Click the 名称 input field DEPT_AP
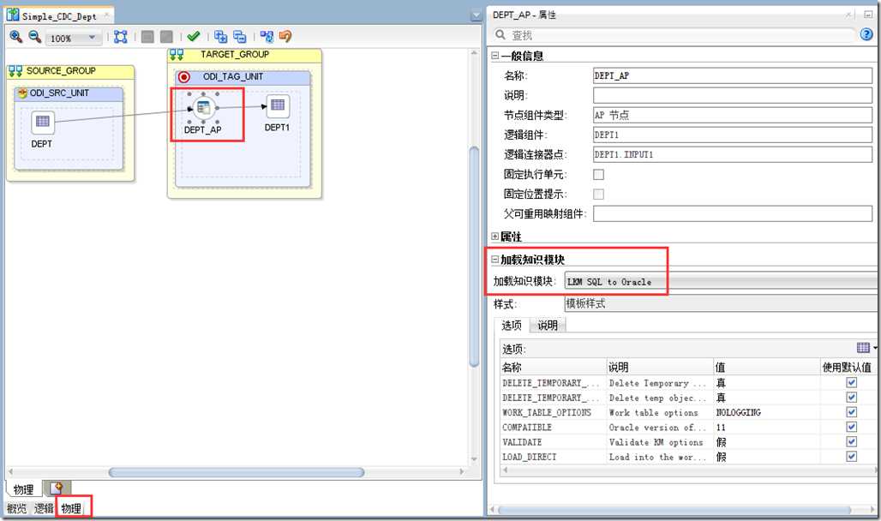Image resolution: width=881 pixels, height=521 pixels. pos(733,76)
